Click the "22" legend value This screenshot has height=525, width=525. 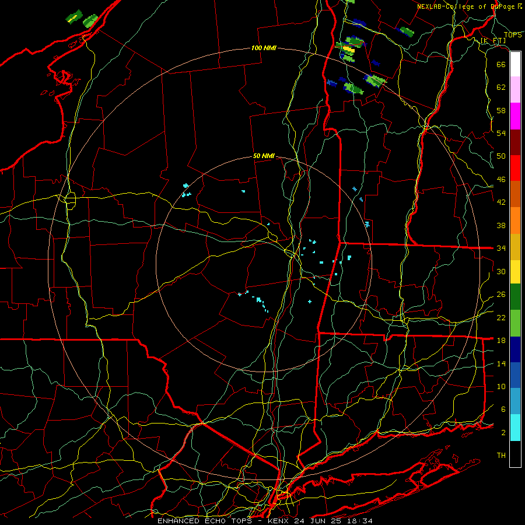pyautogui.click(x=501, y=317)
